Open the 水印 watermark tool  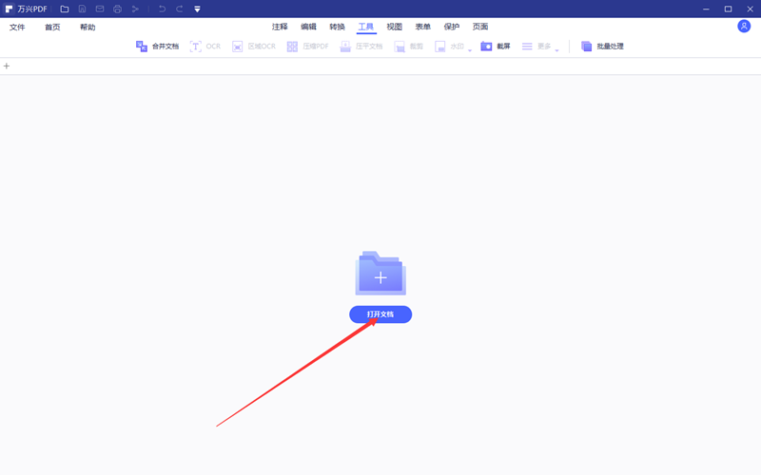[449, 47]
